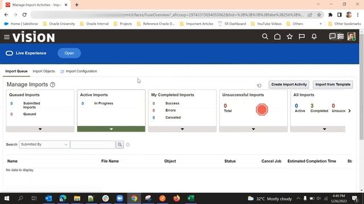Click Completed count in All Imports

click(x=312, y=106)
